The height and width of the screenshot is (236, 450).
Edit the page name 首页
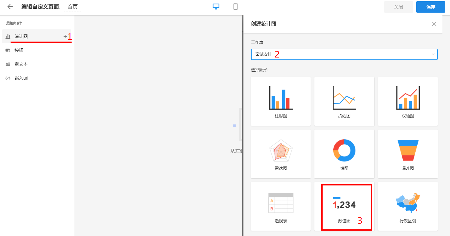[x=73, y=7]
